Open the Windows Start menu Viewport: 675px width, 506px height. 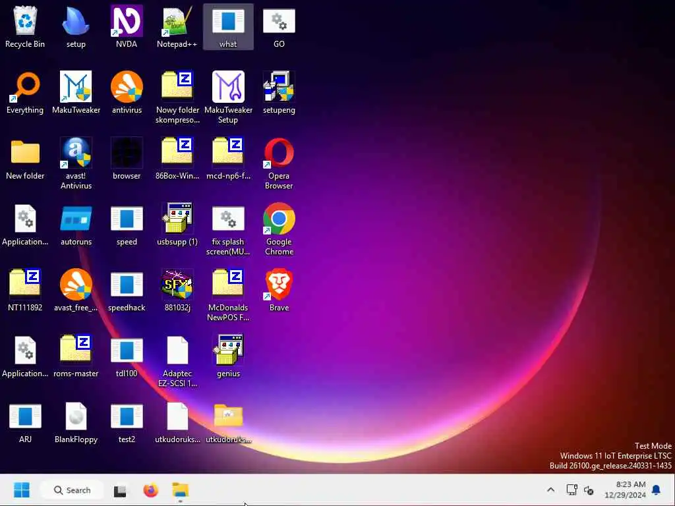coord(22,490)
